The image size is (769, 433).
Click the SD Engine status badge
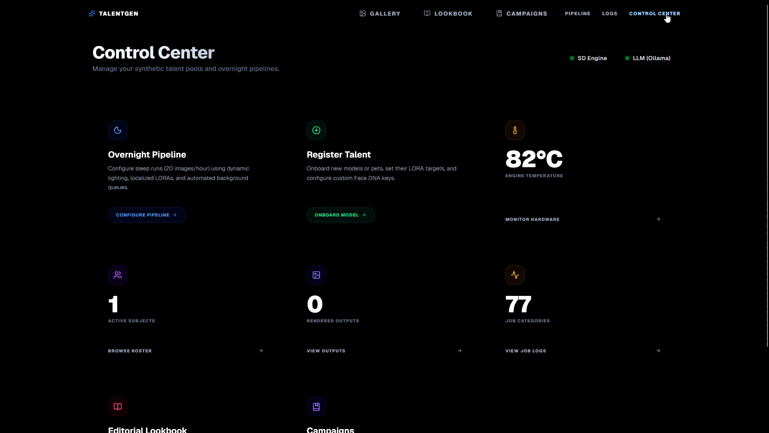coord(588,58)
